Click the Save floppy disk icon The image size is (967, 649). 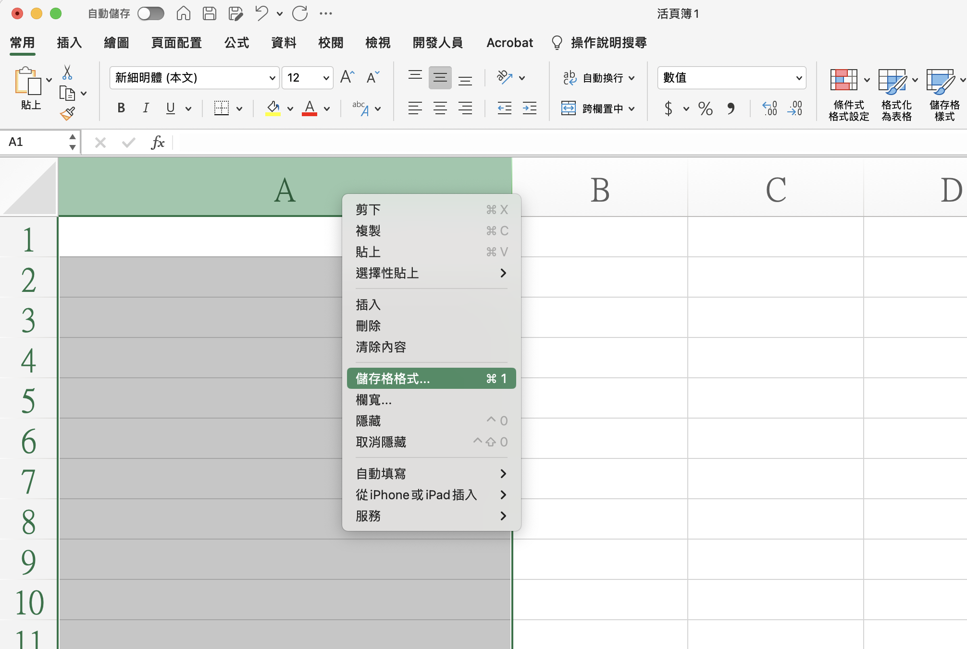click(x=210, y=13)
